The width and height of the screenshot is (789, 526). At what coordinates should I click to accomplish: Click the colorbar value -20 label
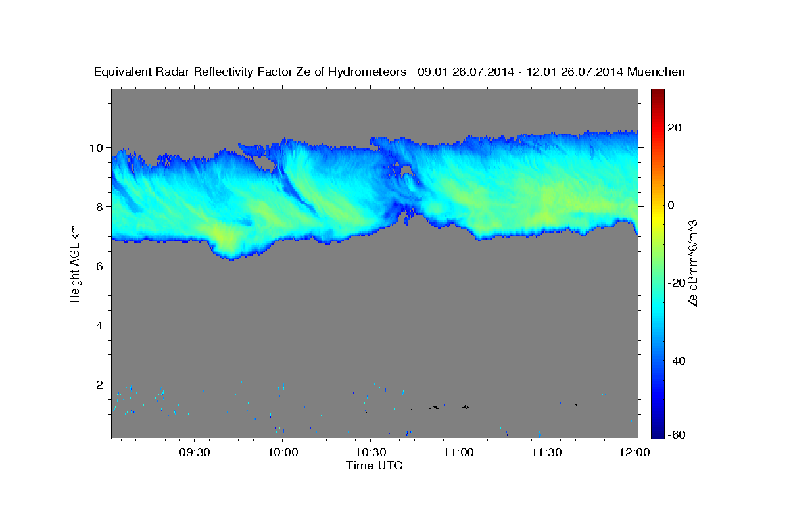point(676,283)
